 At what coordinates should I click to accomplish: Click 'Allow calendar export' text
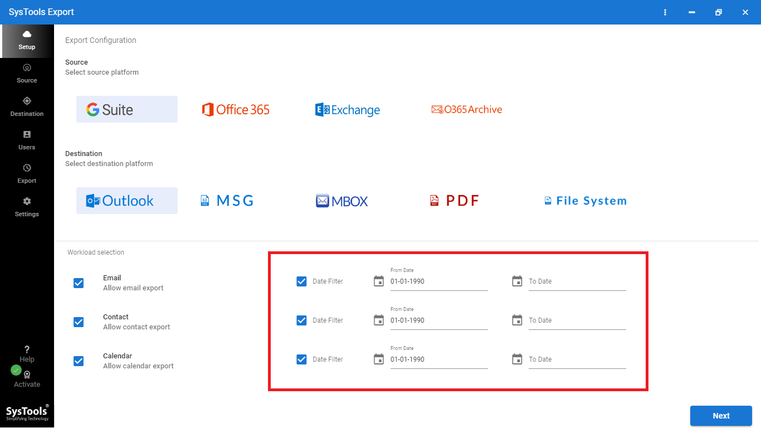pyautogui.click(x=138, y=366)
